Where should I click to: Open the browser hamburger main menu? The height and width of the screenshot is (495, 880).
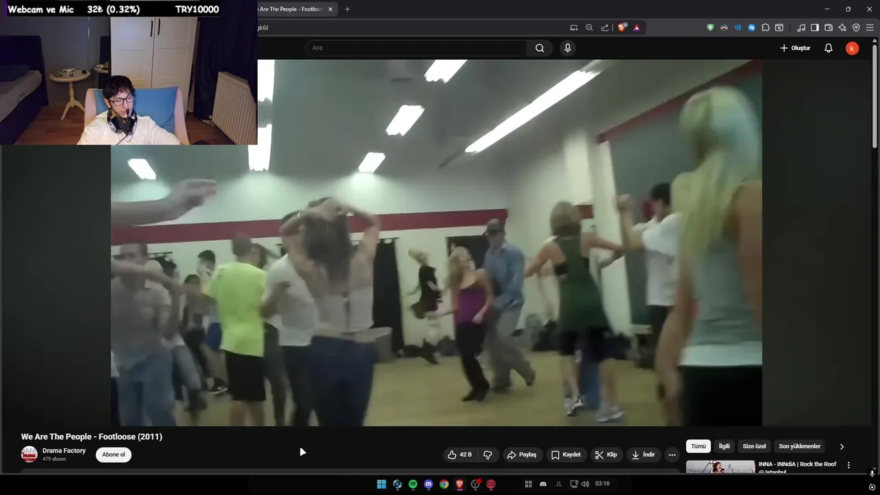[870, 27]
